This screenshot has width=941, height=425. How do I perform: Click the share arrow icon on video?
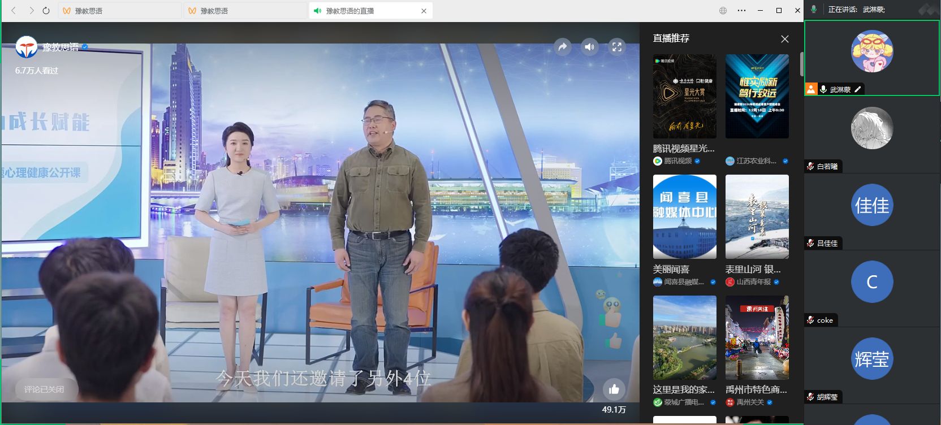tap(562, 47)
